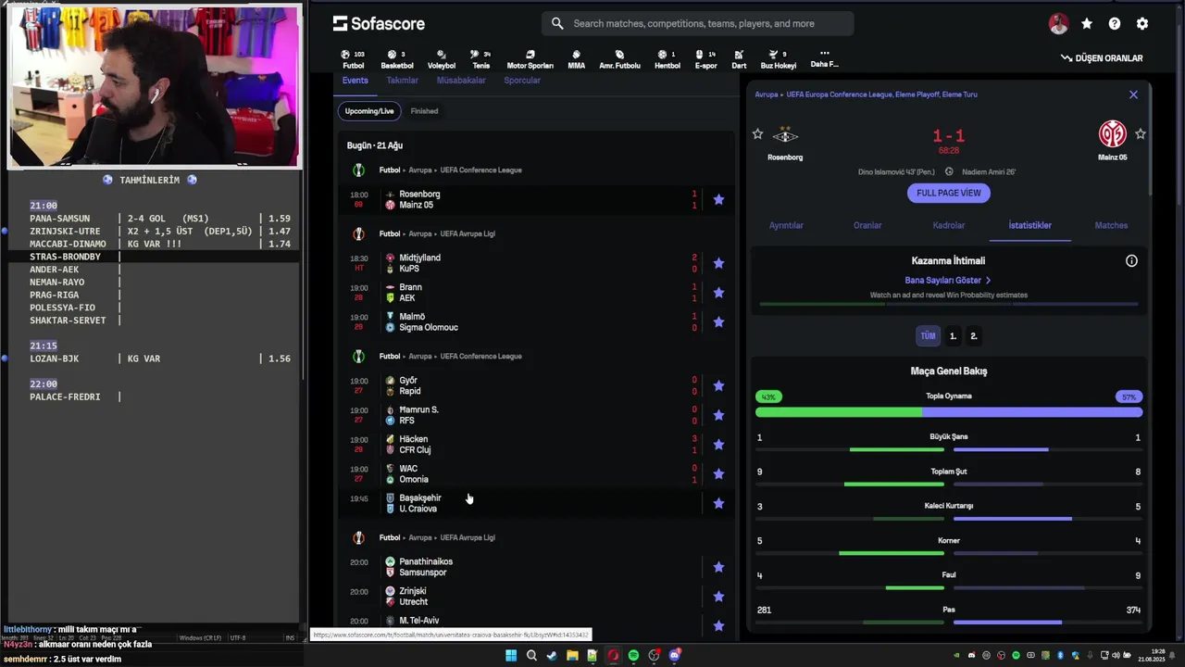Viewport: 1185px width, 667px height.
Task: Toggle favorite star for Midtjylland–KuPS
Action: [718, 263]
